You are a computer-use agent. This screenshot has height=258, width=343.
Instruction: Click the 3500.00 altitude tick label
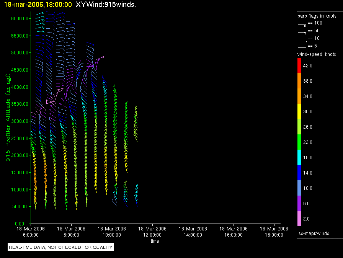[20, 104]
